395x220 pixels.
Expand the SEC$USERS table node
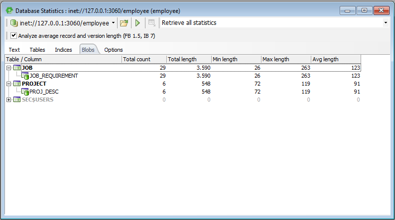coord(9,100)
